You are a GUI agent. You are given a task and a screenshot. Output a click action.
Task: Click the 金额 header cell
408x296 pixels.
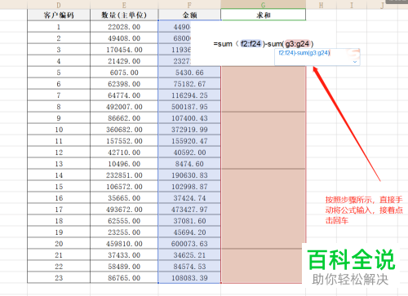click(x=189, y=15)
